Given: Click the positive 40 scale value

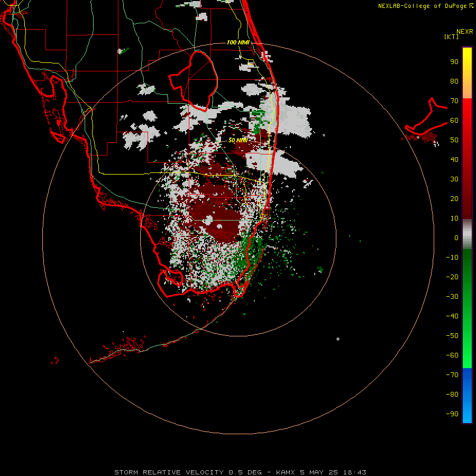Looking at the screenshot, I should 454,160.
